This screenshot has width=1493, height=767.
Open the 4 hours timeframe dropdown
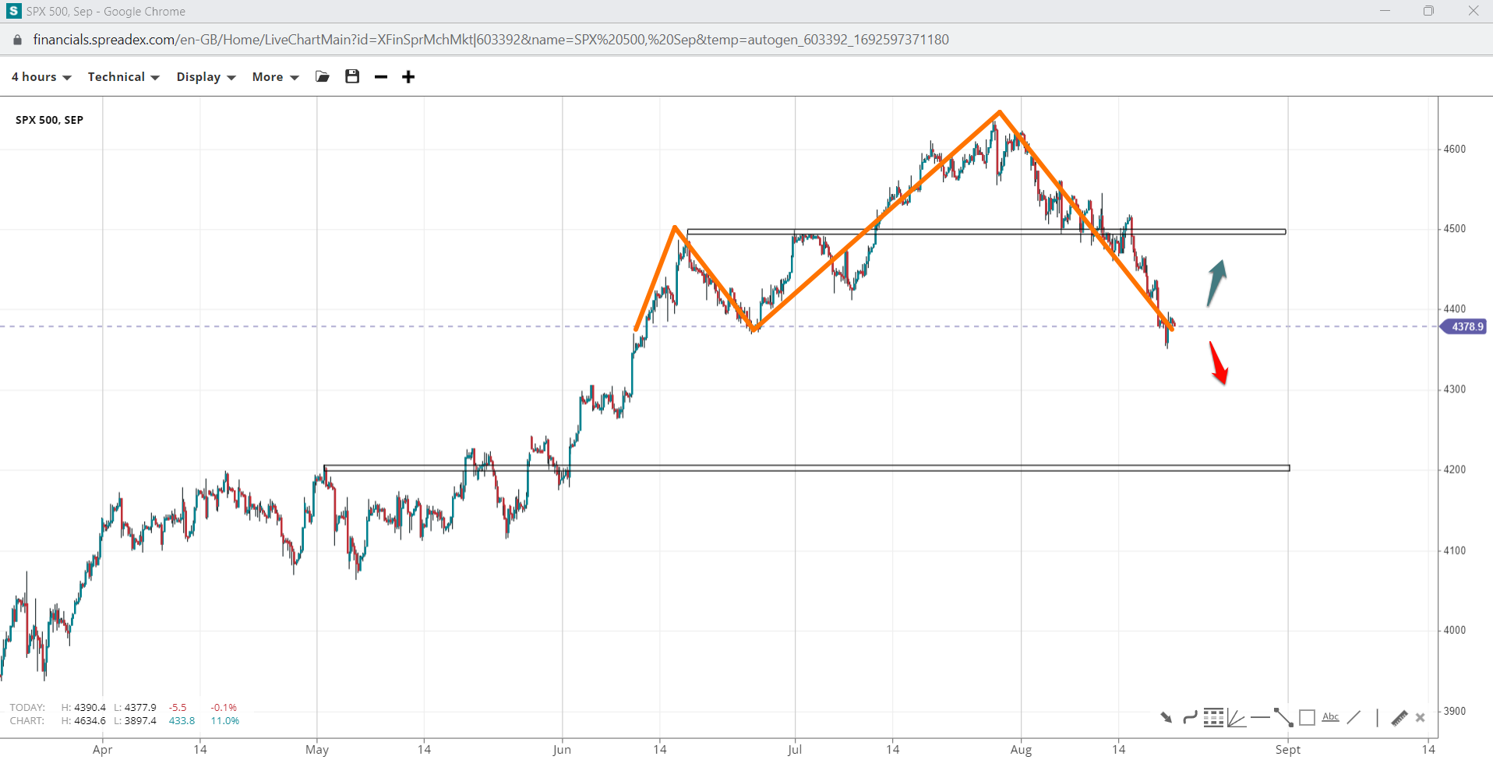click(41, 76)
